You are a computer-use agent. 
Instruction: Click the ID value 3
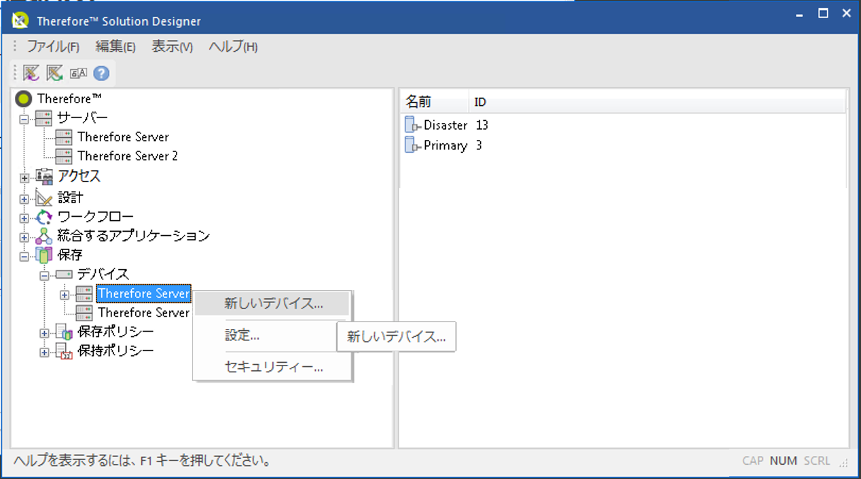[479, 145]
